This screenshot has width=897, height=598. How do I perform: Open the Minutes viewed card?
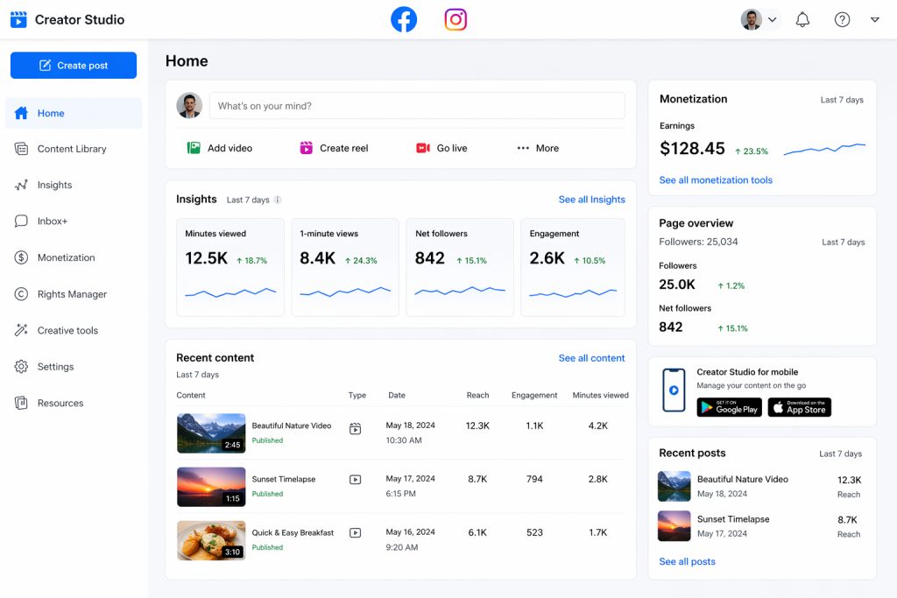coord(230,267)
